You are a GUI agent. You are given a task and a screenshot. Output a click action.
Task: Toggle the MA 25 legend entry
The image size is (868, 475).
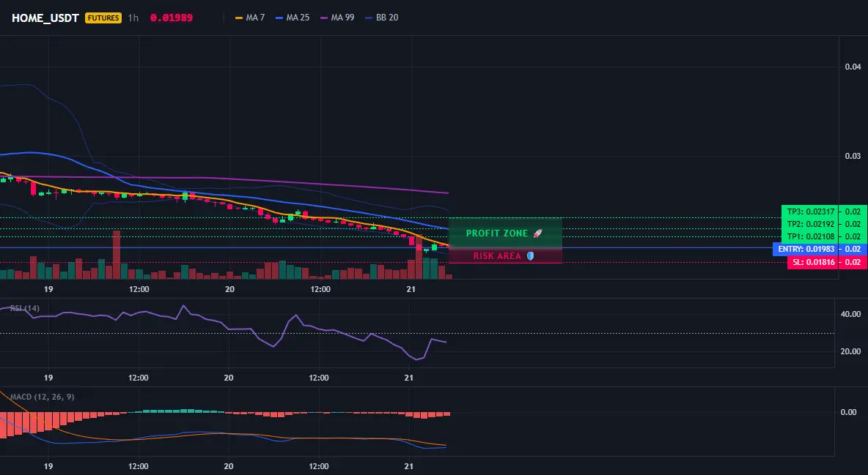(293, 18)
